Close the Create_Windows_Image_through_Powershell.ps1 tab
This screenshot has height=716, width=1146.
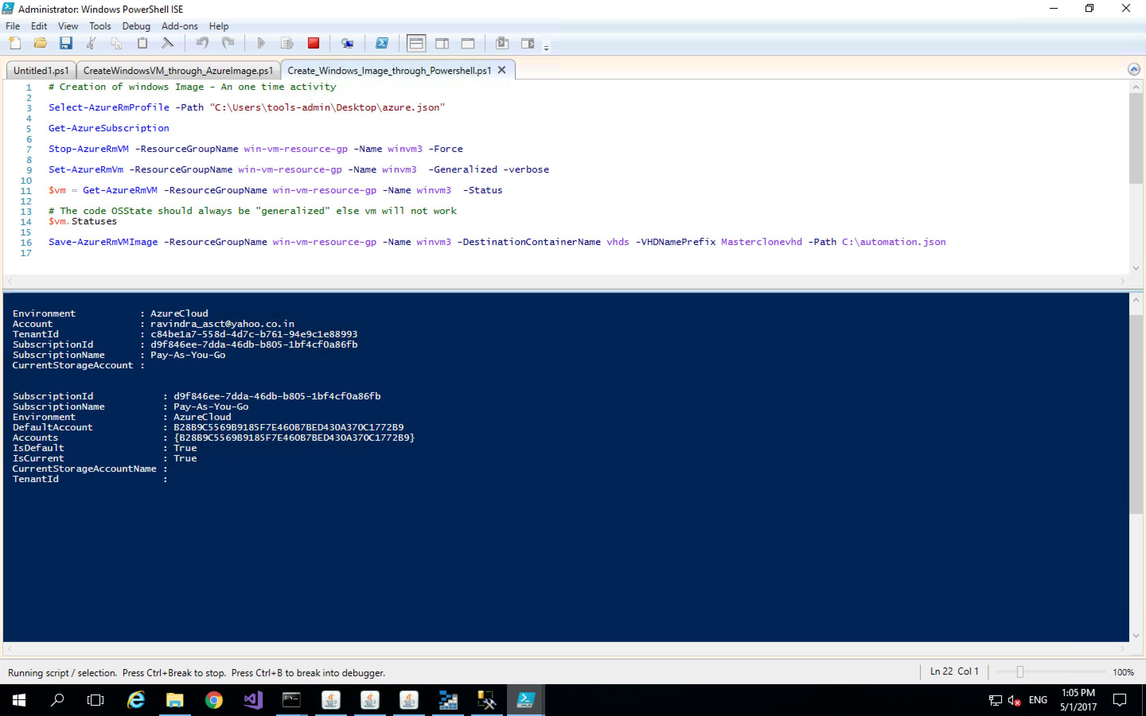pos(502,70)
